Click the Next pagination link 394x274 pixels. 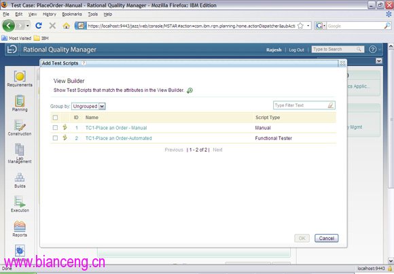217,150
